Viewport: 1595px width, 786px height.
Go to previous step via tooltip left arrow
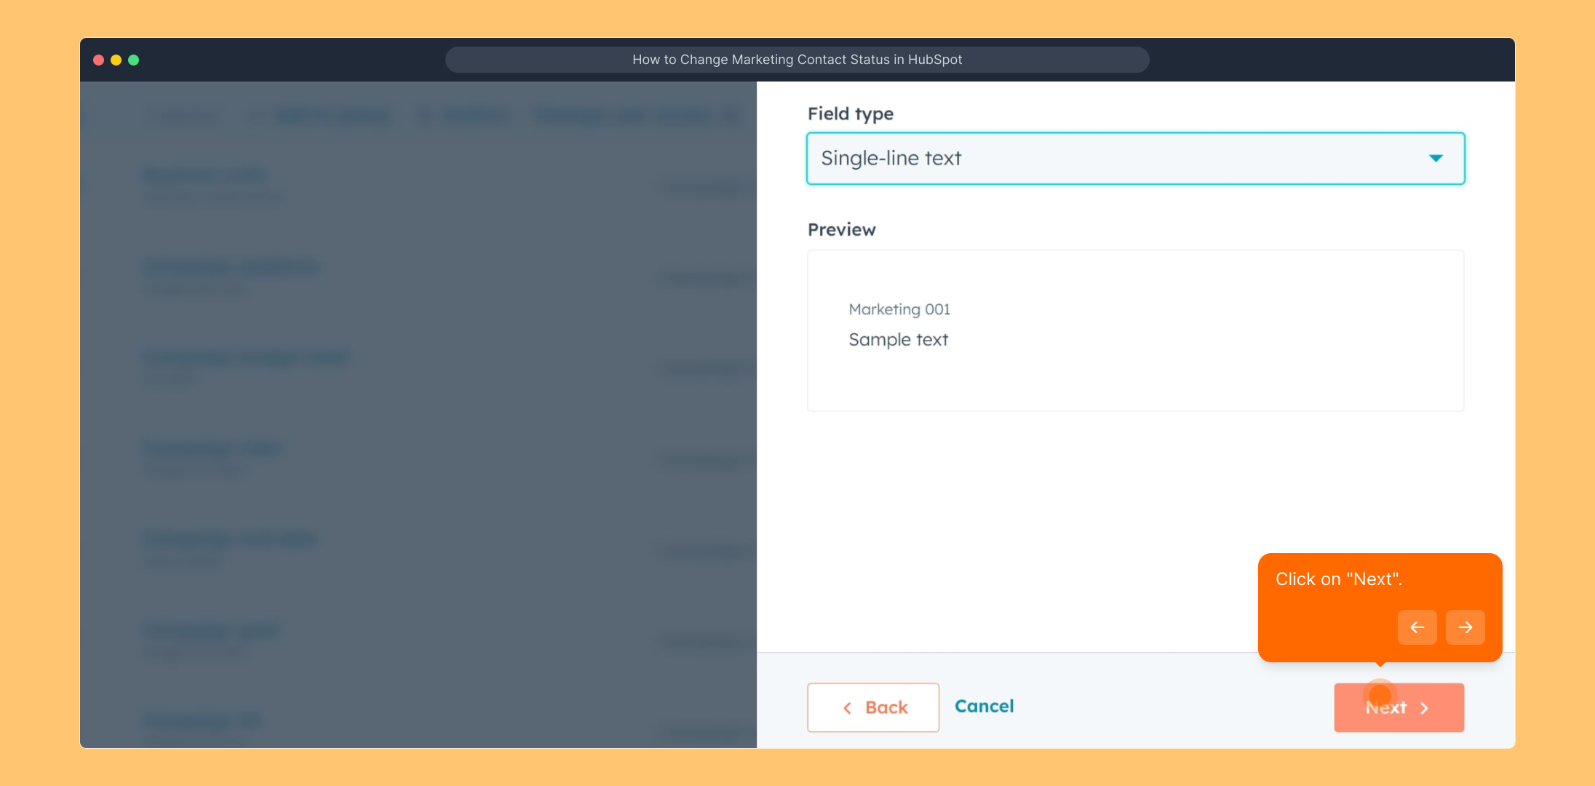click(x=1417, y=627)
